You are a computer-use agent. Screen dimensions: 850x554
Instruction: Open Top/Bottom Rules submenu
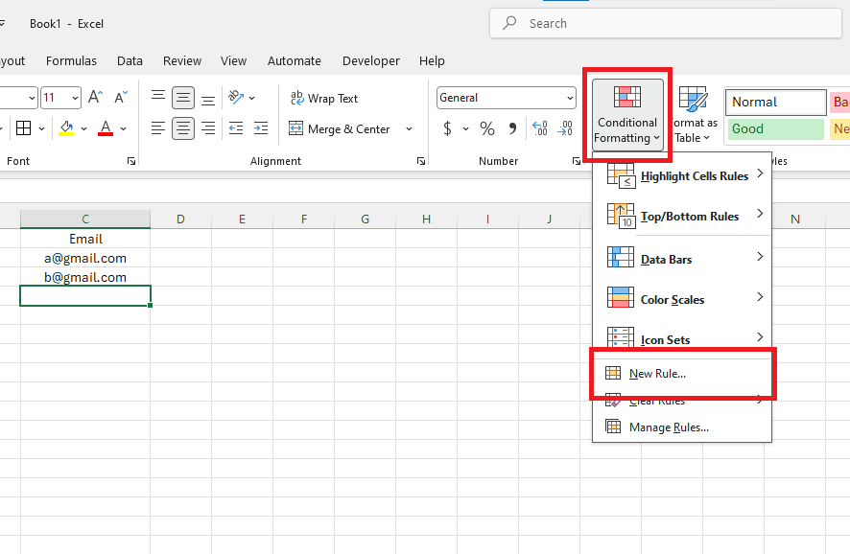[682, 216]
